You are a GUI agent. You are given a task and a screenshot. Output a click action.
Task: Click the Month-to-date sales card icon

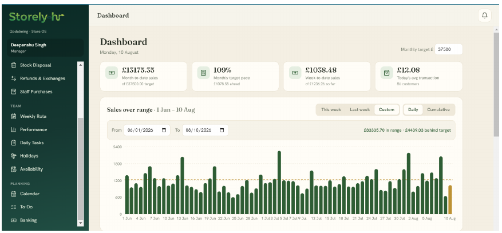112,73
